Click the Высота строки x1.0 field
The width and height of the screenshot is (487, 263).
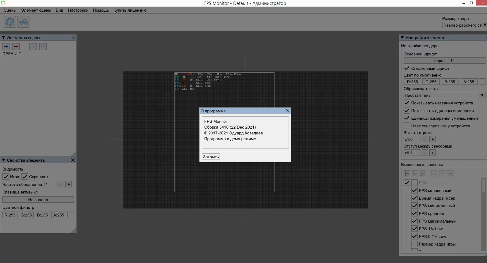pos(412,139)
